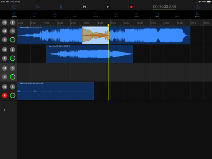
Task: Jump to 8:40 on the time ruler
Action: (x=193, y=23)
